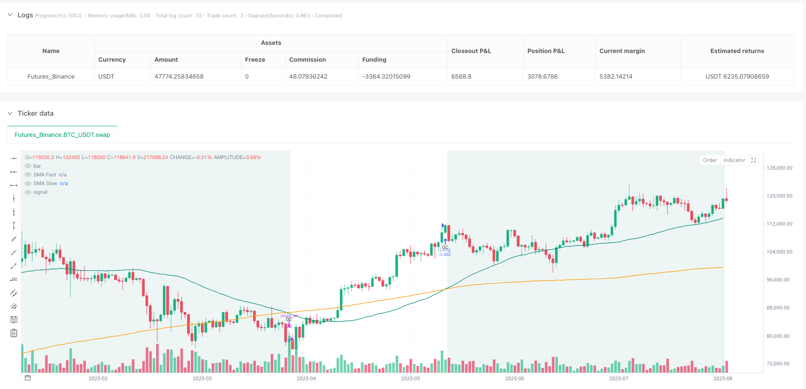Toggle visibility of the bar series

point(28,166)
